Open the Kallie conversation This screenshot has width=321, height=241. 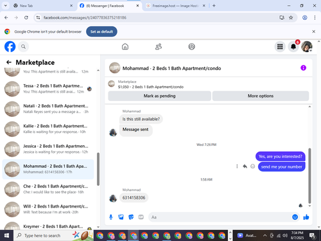(x=48, y=129)
